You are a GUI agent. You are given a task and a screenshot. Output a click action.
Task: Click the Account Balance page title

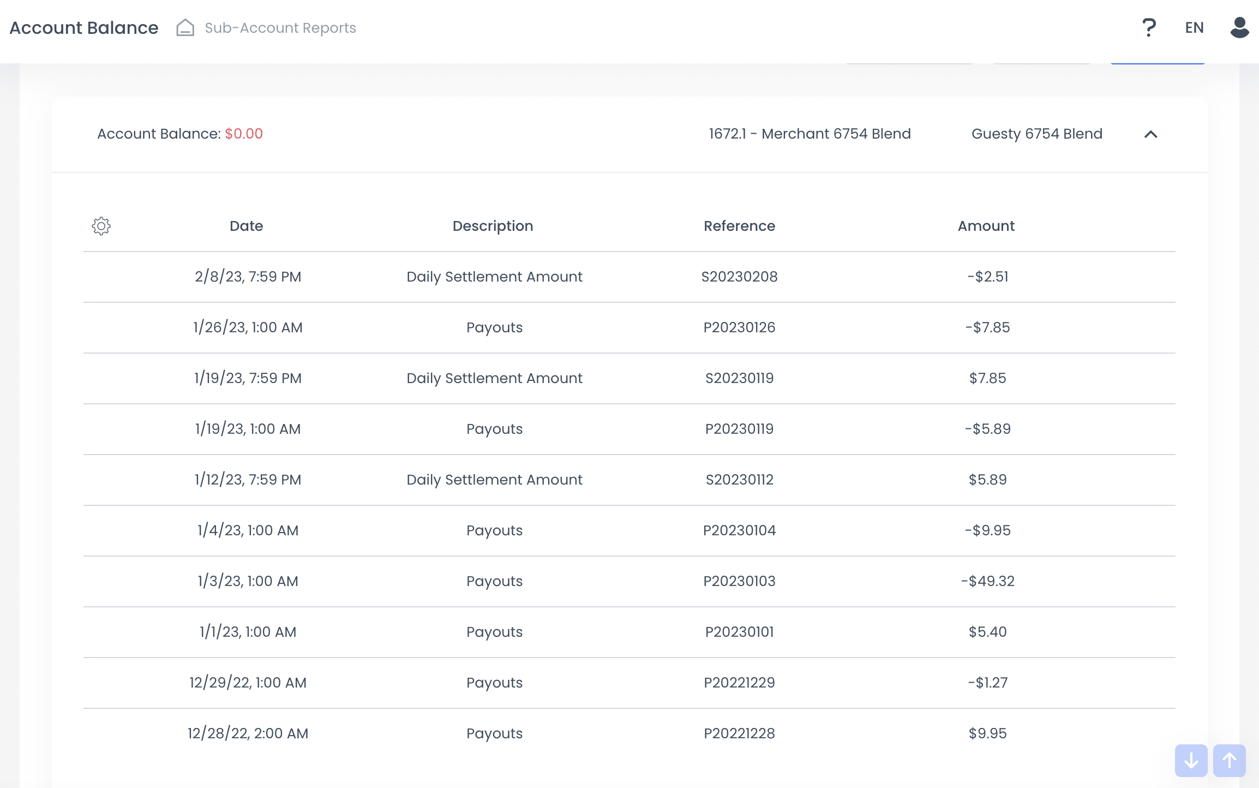point(84,28)
